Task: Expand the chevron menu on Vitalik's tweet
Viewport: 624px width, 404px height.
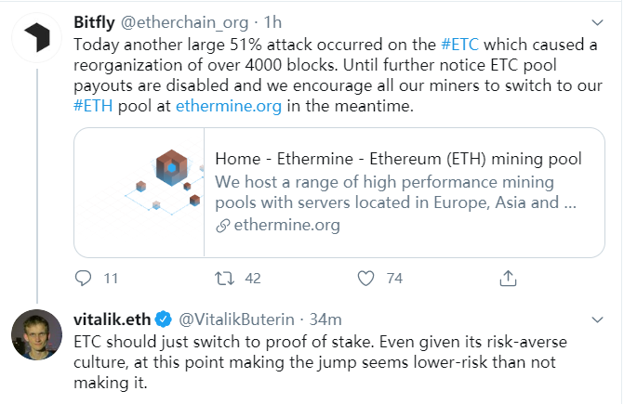Action: coord(597,319)
